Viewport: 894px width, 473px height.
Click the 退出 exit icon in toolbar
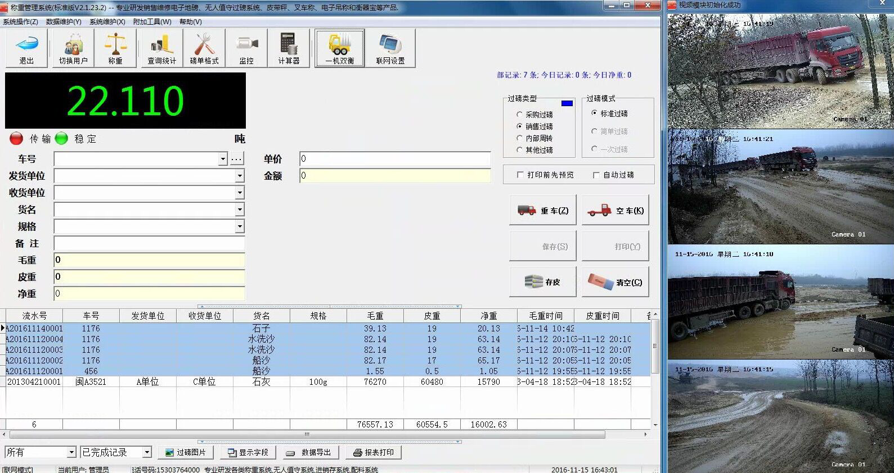(26, 48)
